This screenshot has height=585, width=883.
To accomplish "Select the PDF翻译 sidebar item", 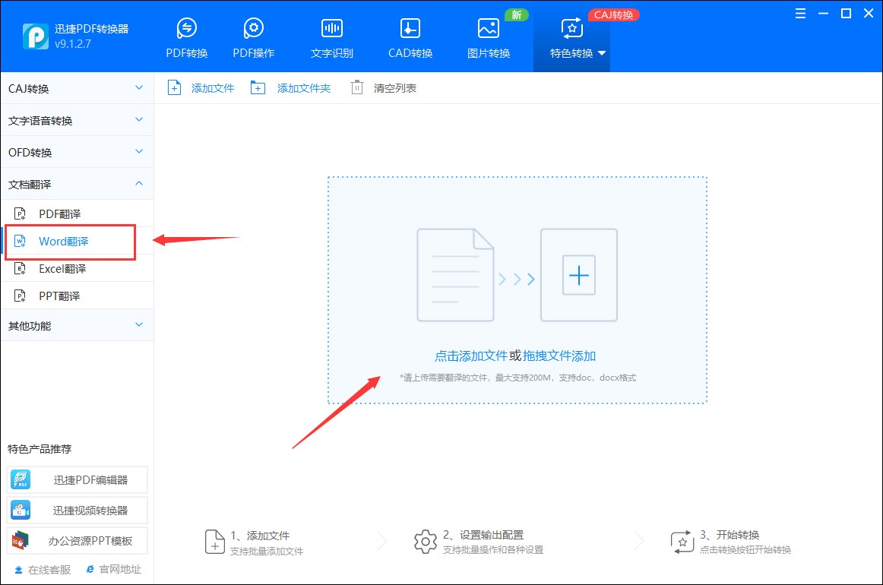I will tap(78, 214).
